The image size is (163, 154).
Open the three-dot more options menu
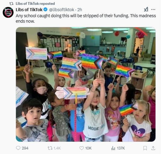(x=153, y=9)
